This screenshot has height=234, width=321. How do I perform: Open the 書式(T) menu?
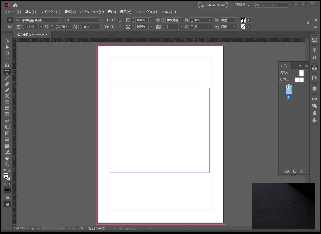pos(70,12)
